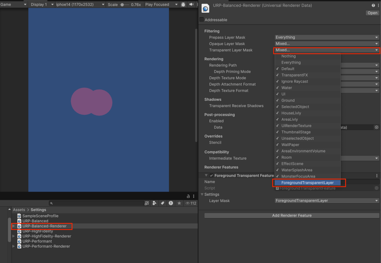
Task: Click the inspector lock padlock icon
Action: (x=189, y=196)
